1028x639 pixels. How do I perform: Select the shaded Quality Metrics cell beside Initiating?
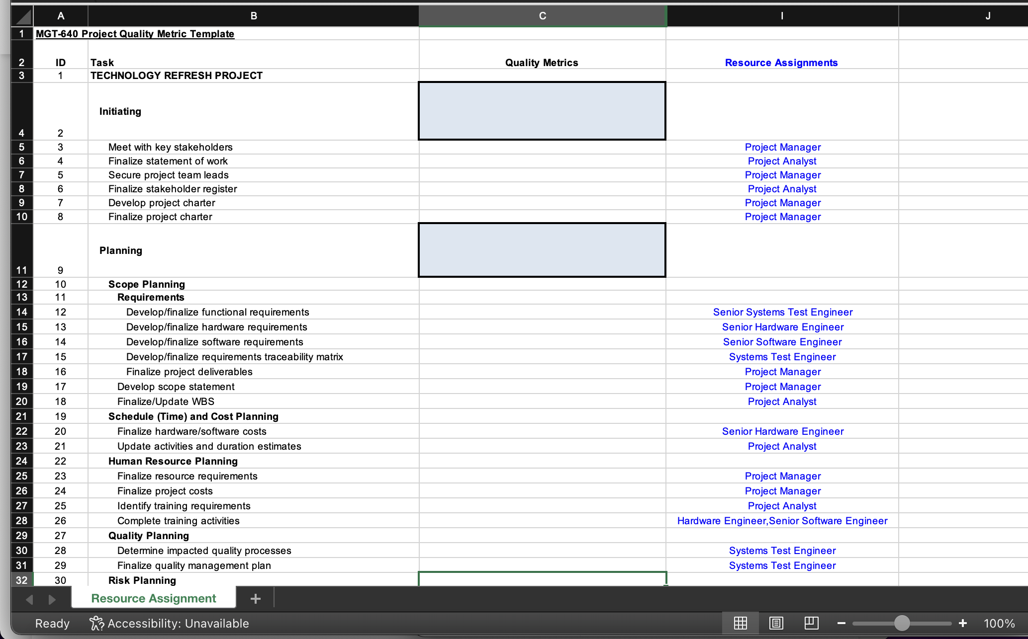coord(542,111)
